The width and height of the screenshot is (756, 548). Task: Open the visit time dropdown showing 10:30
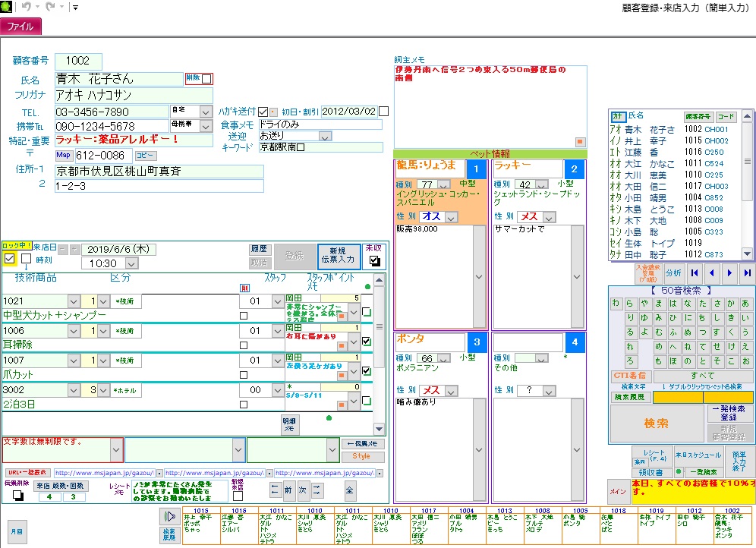[x=131, y=263]
